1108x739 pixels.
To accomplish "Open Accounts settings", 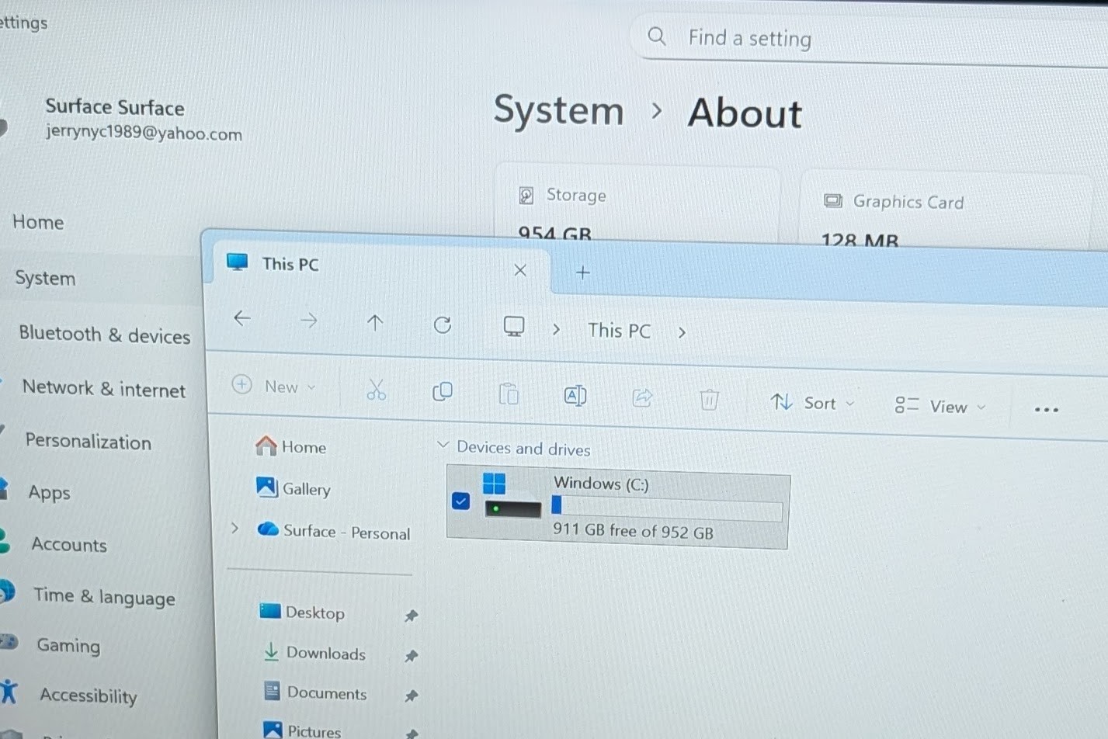I will tap(69, 544).
